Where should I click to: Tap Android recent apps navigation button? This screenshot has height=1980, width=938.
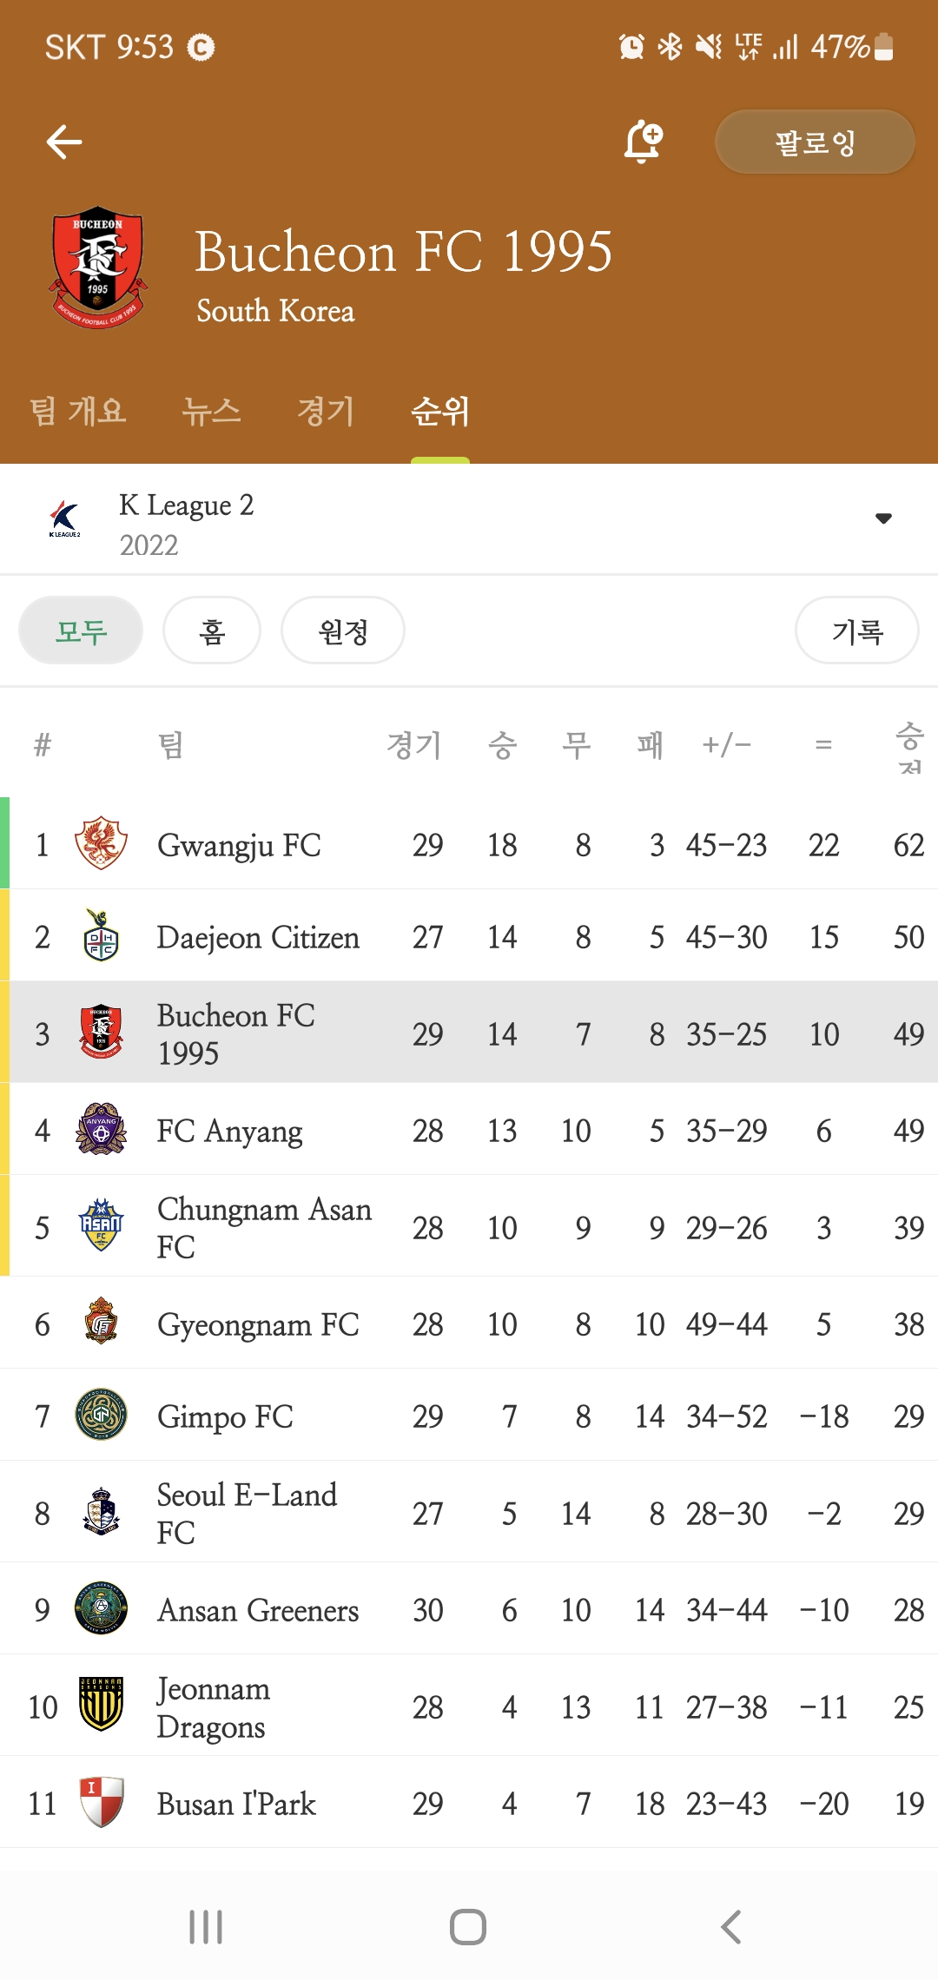(x=206, y=1927)
